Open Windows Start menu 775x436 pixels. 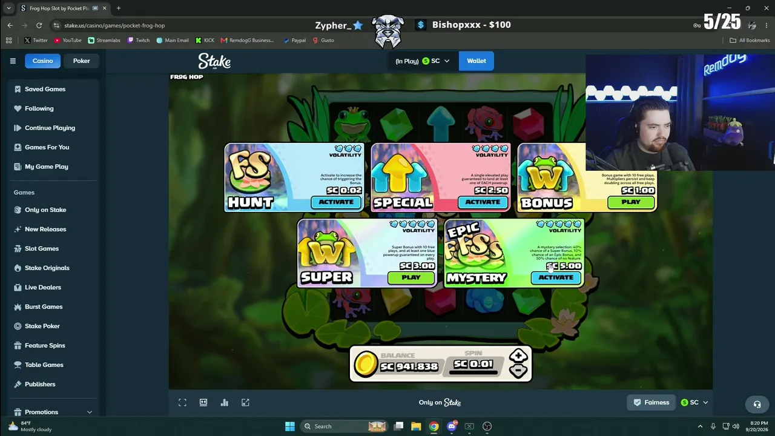click(290, 426)
